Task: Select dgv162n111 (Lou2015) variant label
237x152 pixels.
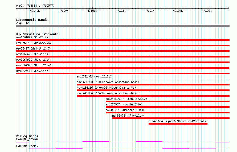Action: 32,71
